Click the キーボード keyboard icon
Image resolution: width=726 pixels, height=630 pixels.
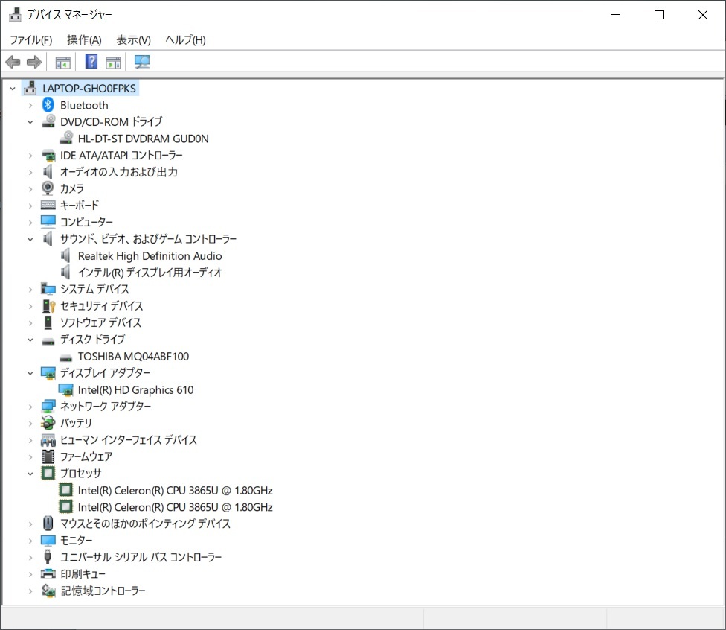48,205
